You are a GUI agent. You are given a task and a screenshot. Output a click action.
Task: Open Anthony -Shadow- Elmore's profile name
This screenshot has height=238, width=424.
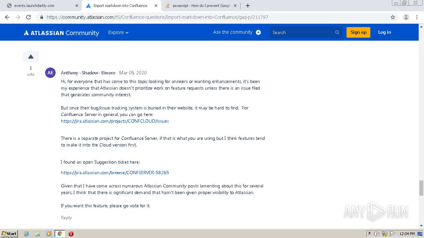pos(88,73)
